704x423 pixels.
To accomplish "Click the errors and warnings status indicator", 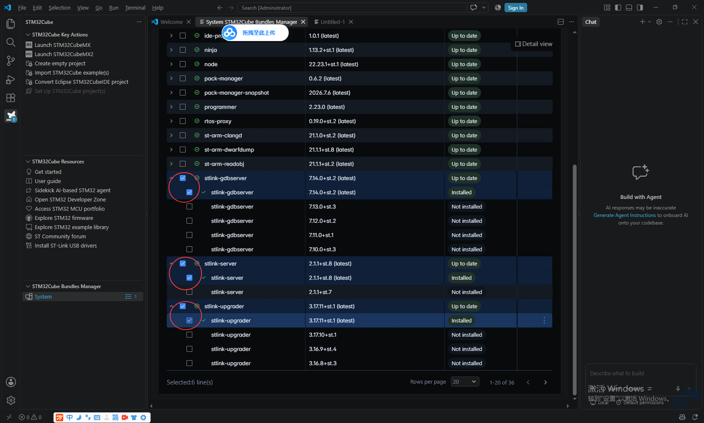I will [30, 417].
